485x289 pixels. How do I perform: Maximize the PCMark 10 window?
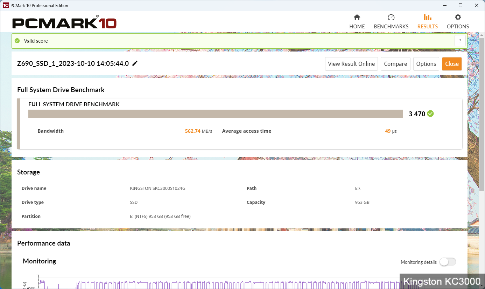coord(461,5)
